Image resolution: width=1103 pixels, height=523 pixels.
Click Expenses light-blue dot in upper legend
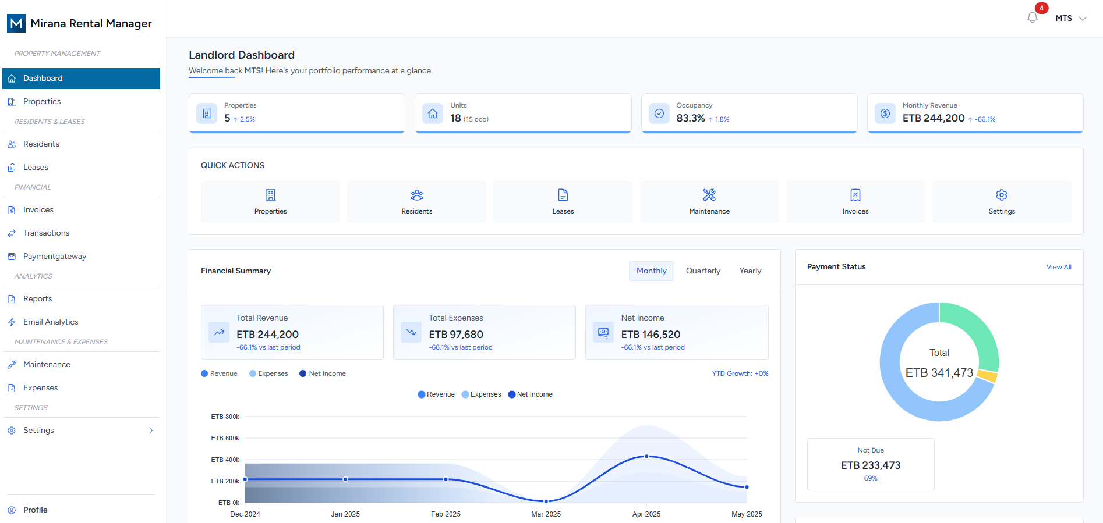(x=253, y=373)
